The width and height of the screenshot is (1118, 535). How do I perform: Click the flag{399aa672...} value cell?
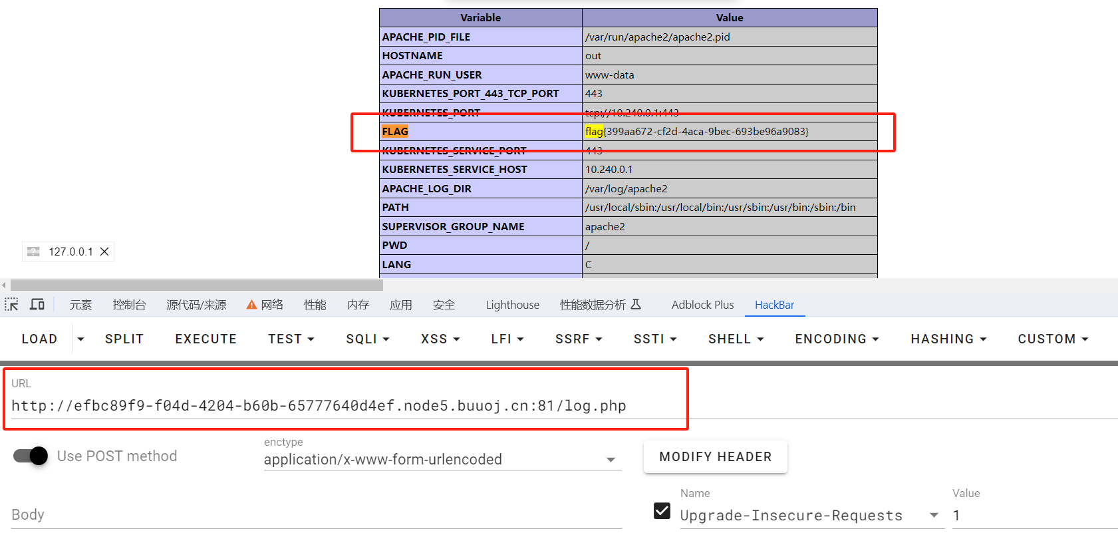730,131
